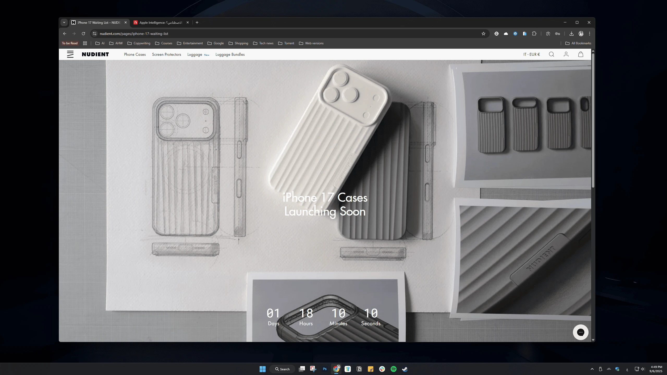Open the Chrome downloads panel
Viewport: 667px width, 375px height.
coord(571,34)
